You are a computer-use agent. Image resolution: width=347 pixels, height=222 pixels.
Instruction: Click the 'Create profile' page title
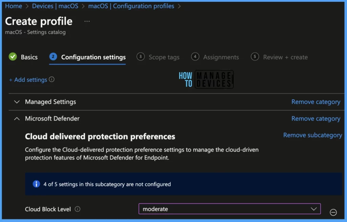(39, 21)
